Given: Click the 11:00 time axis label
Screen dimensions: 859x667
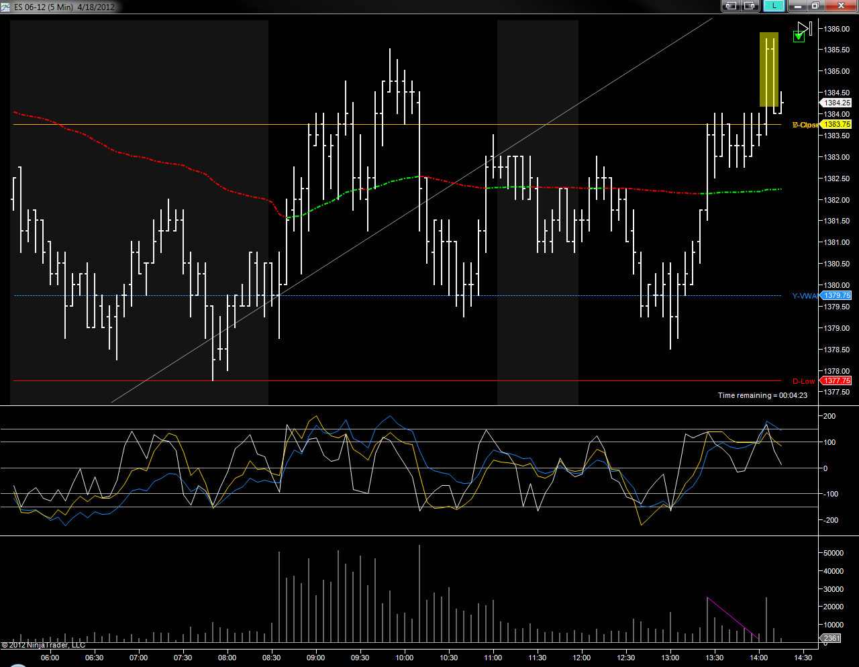Looking at the screenshot, I should pyautogui.click(x=493, y=658).
